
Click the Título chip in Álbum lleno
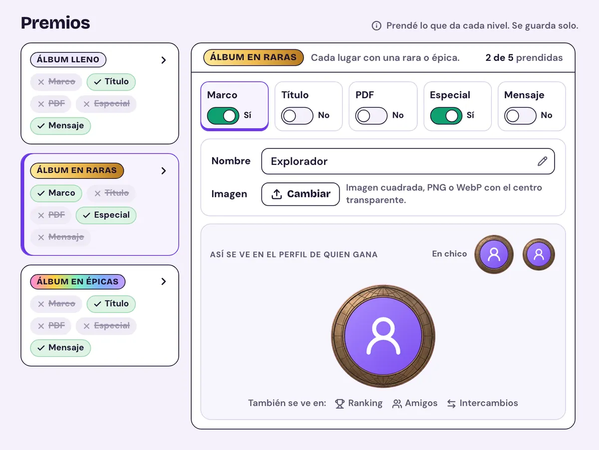(111, 82)
